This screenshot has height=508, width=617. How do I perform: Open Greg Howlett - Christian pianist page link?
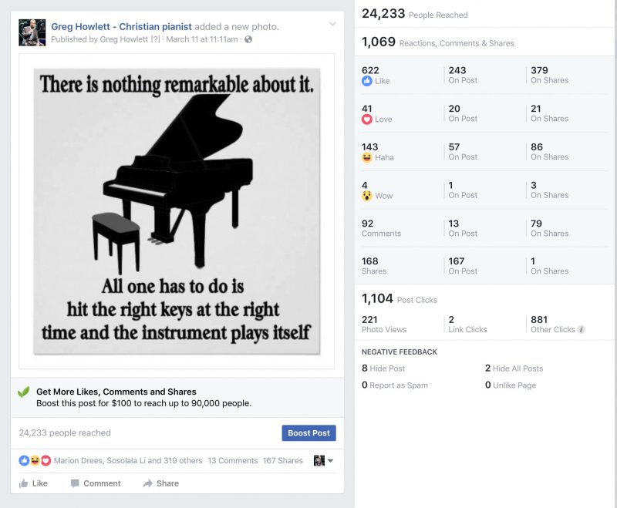point(121,27)
